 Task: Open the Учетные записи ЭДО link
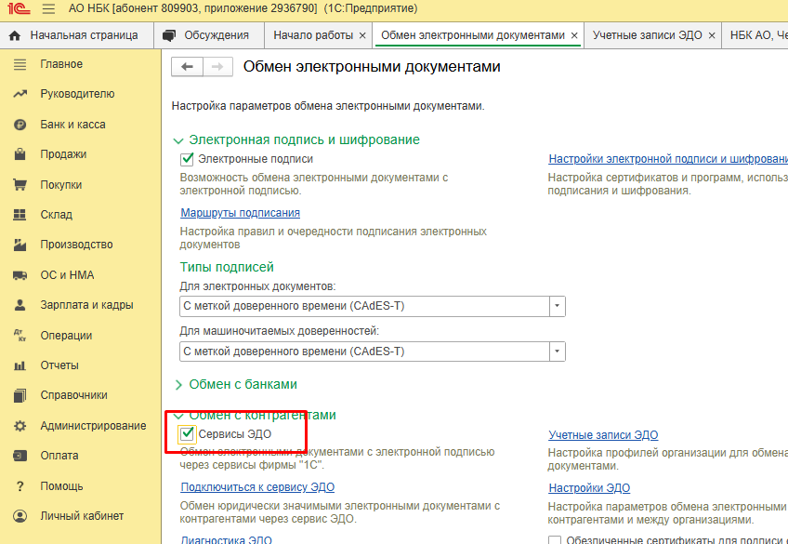[x=603, y=435]
